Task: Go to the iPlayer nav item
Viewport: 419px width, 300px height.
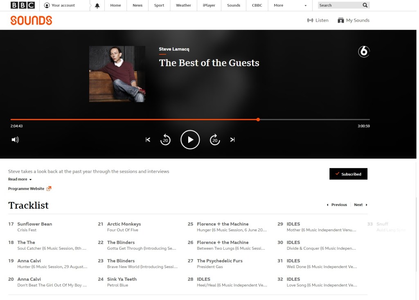Action: [209, 5]
